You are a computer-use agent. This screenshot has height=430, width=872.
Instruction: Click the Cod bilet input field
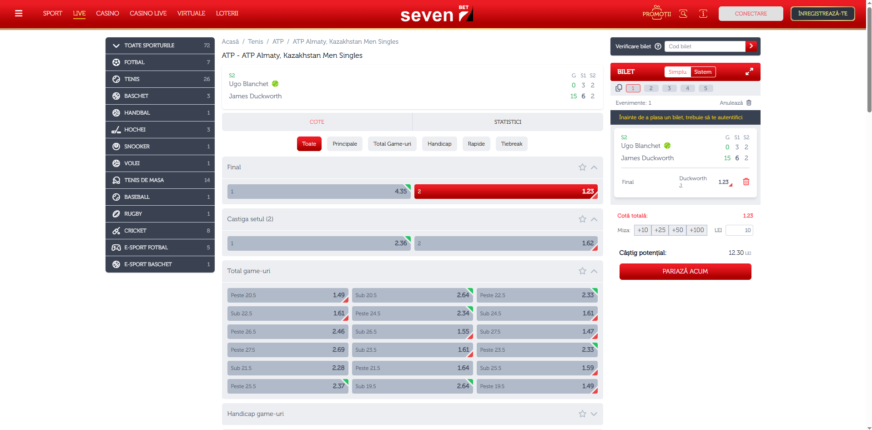click(704, 46)
